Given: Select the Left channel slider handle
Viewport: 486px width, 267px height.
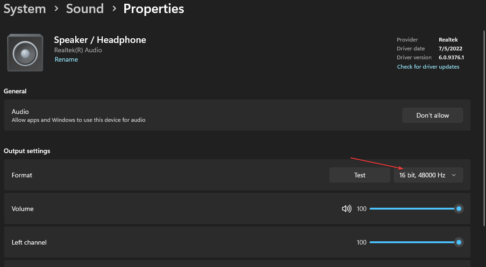Looking at the screenshot, I should [x=459, y=242].
